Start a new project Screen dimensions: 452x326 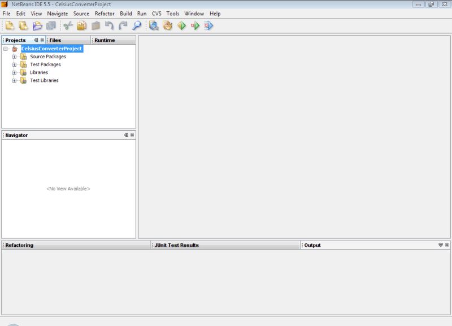[x=23, y=24]
